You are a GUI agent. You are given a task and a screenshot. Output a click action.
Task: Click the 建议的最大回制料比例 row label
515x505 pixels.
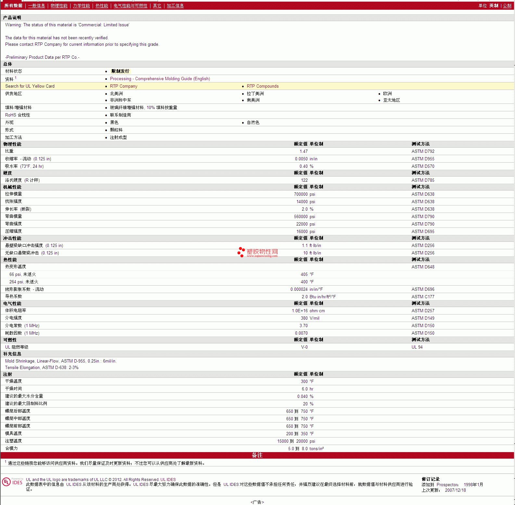coord(26,403)
